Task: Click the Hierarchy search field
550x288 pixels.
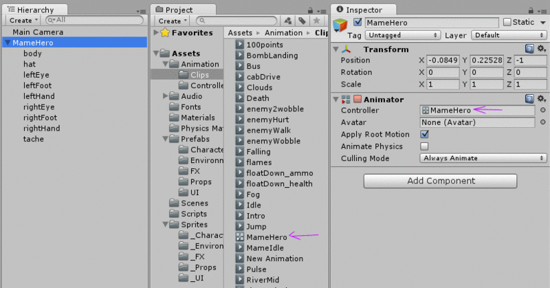Action: (95, 21)
